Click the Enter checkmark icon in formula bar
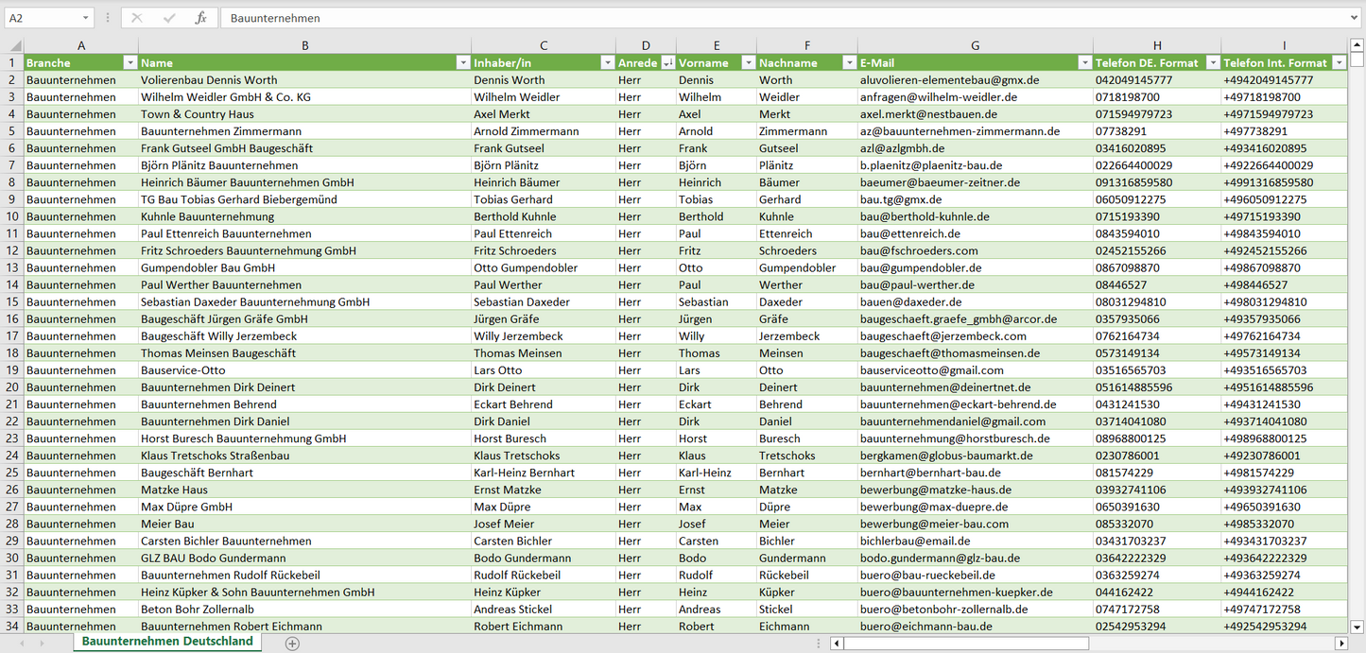 coord(169,18)
